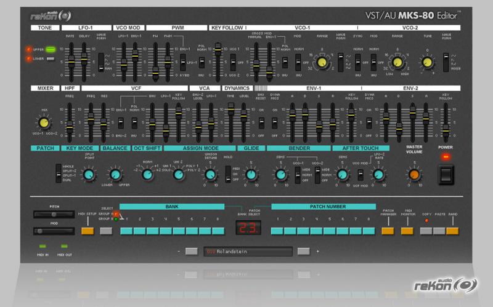The width and height of the screenshot is (493, 307).
Task: Turn the AFTER TOUCH SENS knob
Action: coord(342,175)
